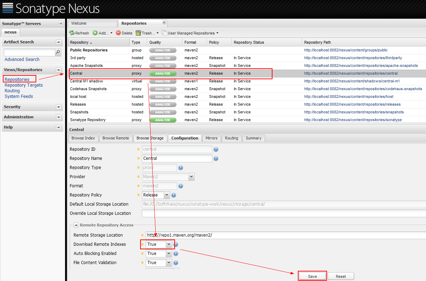Open the Trash menu

147,33
